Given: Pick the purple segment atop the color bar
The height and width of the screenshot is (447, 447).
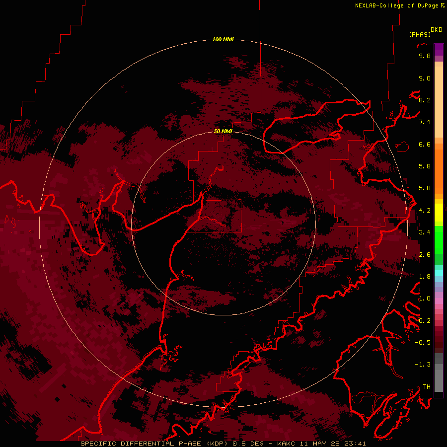Looking at the screenshot, I should point(439,50).
